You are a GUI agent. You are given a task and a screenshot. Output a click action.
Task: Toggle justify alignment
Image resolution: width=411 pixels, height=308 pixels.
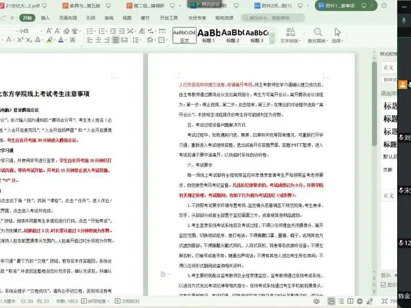pos(116,40)
